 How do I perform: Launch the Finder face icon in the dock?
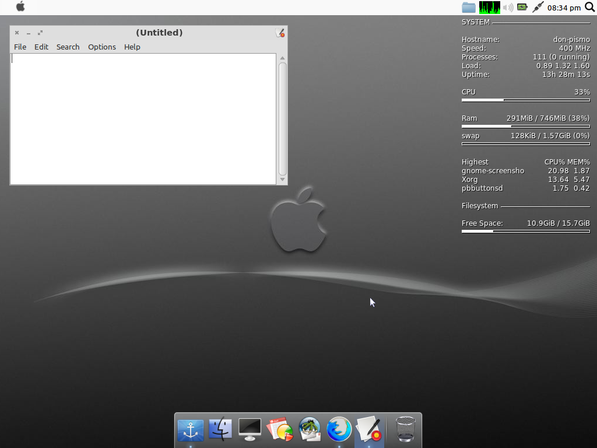[220, 429]
